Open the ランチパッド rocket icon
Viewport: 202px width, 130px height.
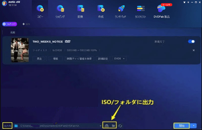coord(120,11)
